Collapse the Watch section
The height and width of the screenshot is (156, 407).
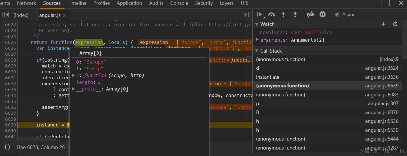[x=256, y=24]
